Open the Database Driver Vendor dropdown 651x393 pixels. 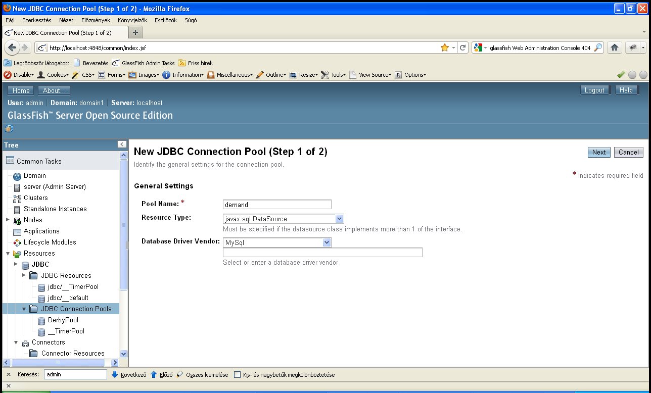coord(277,242)
